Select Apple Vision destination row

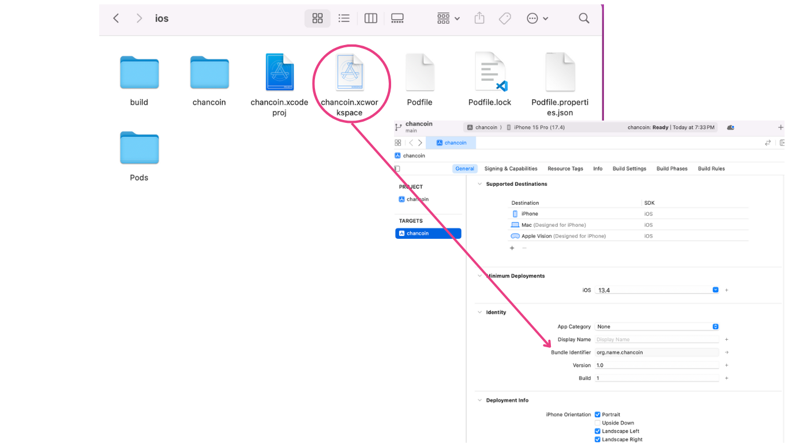629,236
